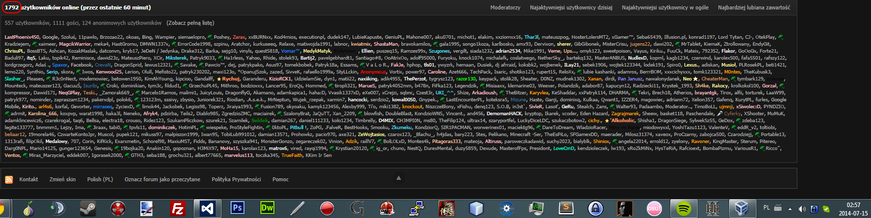Open Polityka Prywatności link
Image resolution: width=871 pixels, height=218 pixels.
pos(236,179)
